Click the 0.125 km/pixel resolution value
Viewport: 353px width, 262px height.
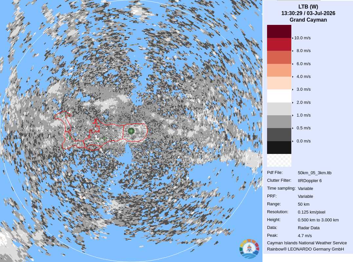[x=311, y=212]
